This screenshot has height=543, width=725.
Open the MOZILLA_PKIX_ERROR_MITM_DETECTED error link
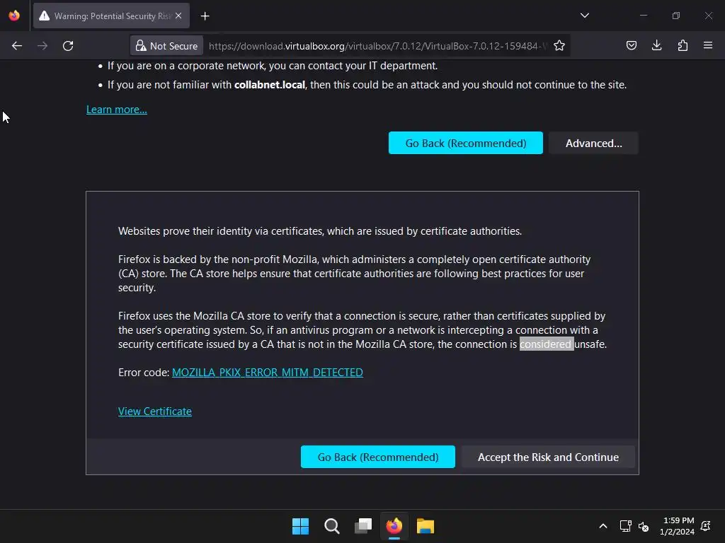[x=267, y=372]
